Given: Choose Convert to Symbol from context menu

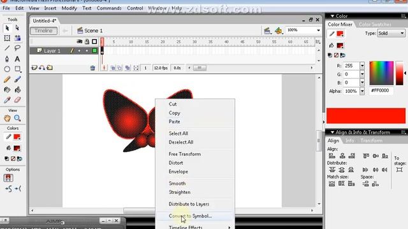Looking at the screenshot, I should tap(195, 216).
